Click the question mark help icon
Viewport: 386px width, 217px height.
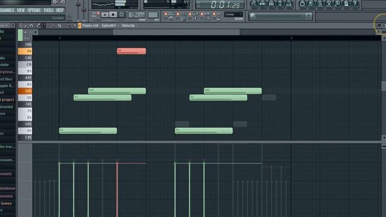point(355,4)
